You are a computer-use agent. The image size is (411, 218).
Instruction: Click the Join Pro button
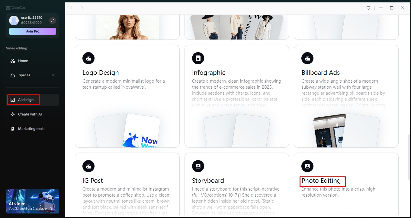point(32,31)
